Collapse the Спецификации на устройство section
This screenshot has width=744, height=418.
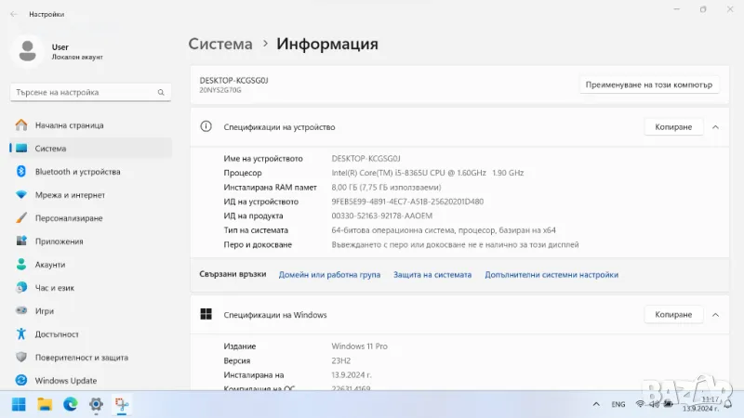715,127
